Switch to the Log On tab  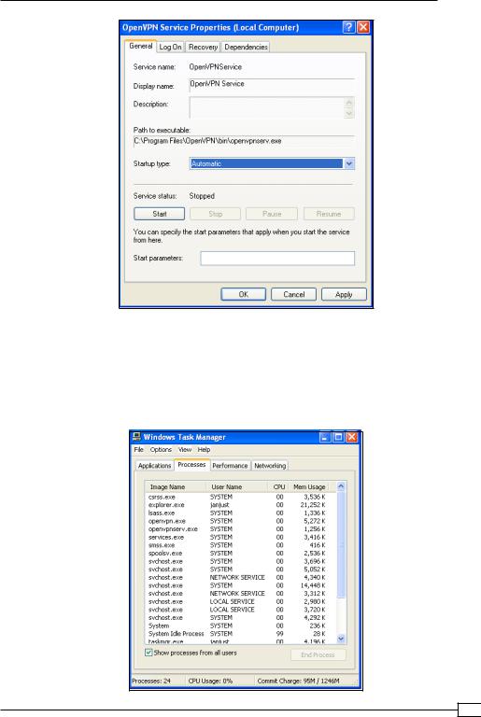click(170, 47)
